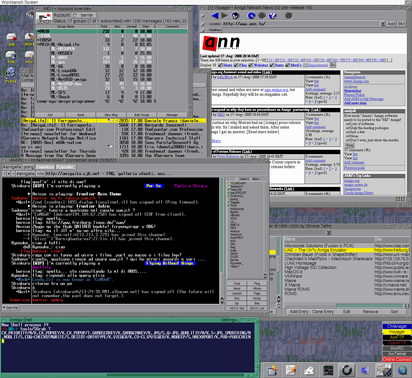Click the Settings... button in Amiga Shell
412x378 pixels.
(x=230, y=320)
